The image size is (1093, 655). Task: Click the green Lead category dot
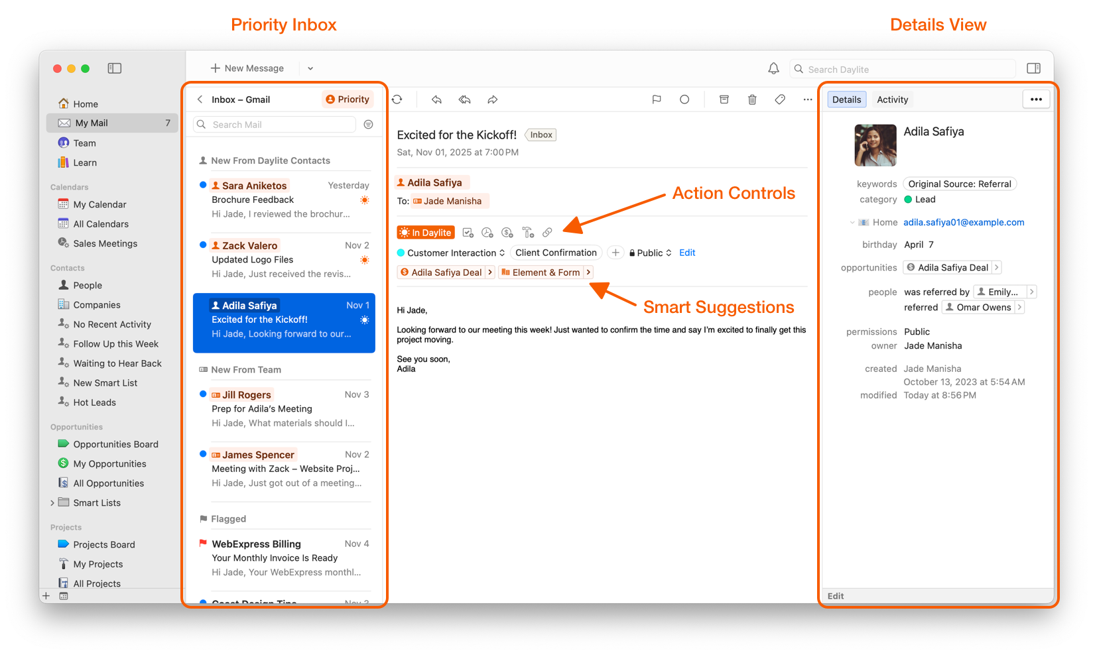[909, 200]
